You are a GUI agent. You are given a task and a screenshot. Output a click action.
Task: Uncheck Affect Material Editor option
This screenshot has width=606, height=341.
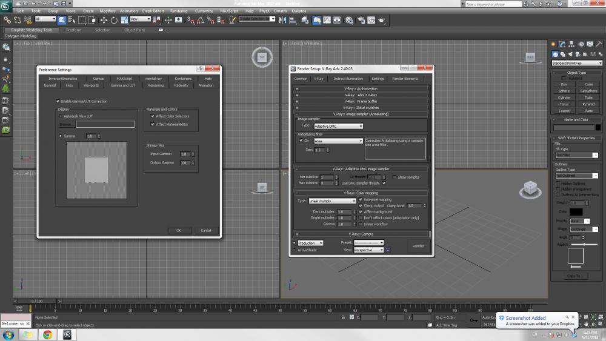click(x=152, y=124)
